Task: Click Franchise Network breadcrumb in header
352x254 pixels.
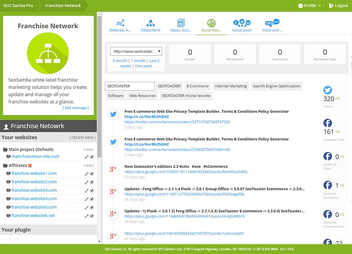Action: [63, 6]
